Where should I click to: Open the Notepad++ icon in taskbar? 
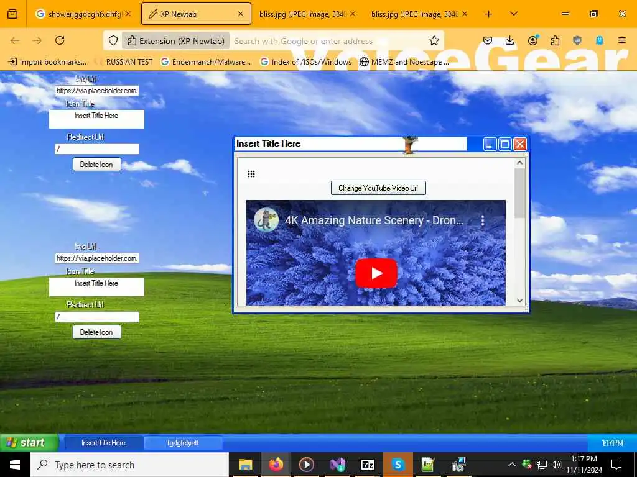(x=428, y=465)
